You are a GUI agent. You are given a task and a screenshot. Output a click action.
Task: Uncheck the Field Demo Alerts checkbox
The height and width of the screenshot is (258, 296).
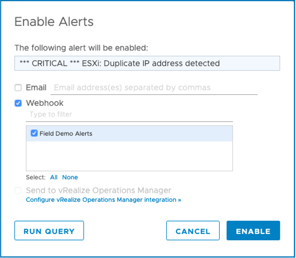click(34, 133)
